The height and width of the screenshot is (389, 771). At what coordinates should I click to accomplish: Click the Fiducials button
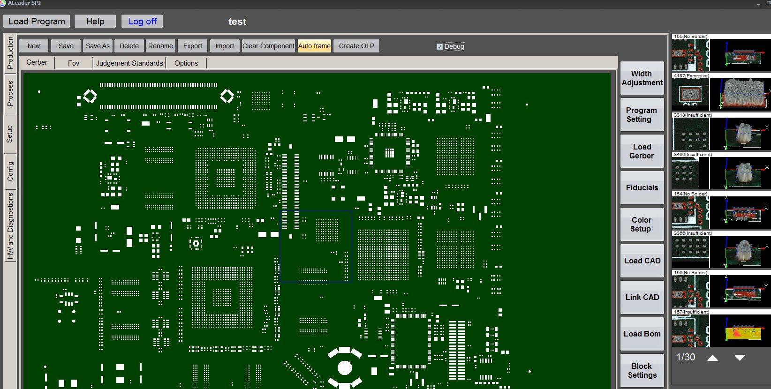coord(642,187)
